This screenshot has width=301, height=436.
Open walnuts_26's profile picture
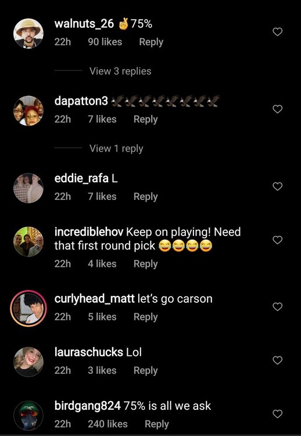point(28,33)
